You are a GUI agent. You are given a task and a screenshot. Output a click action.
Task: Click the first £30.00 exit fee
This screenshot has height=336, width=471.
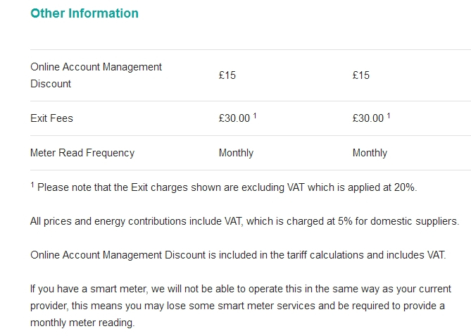tap(234, 118)
